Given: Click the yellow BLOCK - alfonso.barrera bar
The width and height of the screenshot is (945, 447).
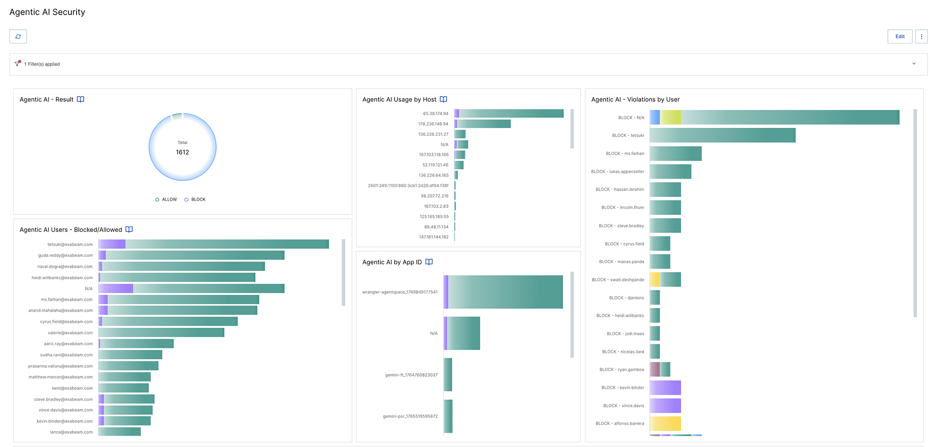Looking at the screenshot, I should click(x=665, y=423).
